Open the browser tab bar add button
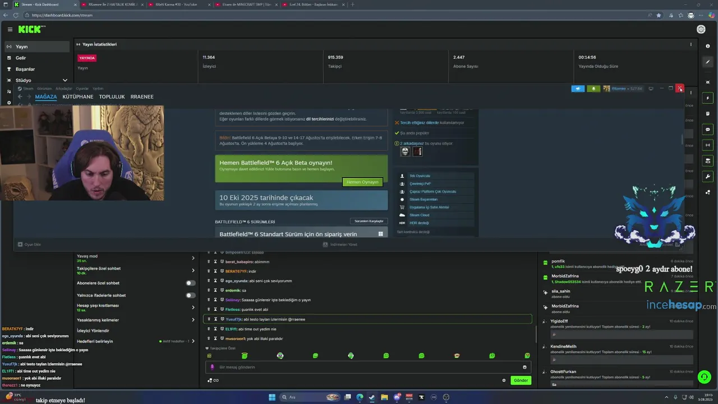The image size is (718, 404). coord(353,4)
